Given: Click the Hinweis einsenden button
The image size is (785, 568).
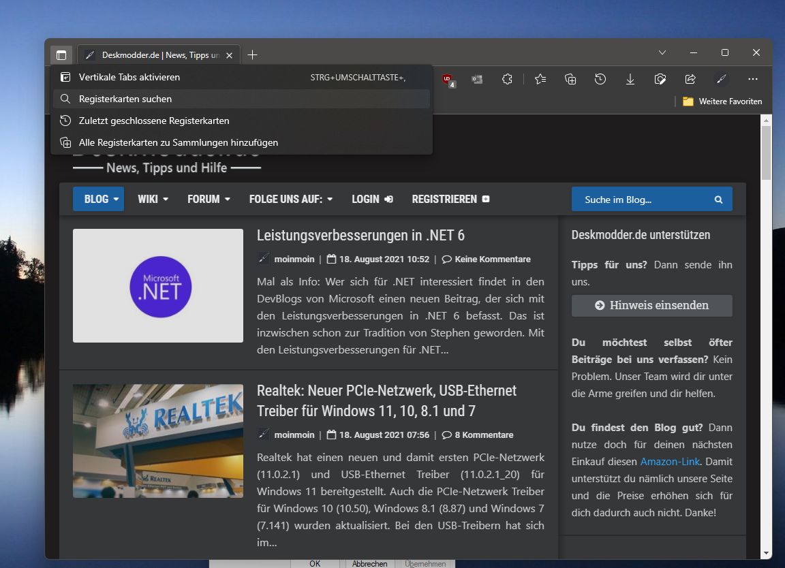Looking at the screenshot, I should coord(652,305).
